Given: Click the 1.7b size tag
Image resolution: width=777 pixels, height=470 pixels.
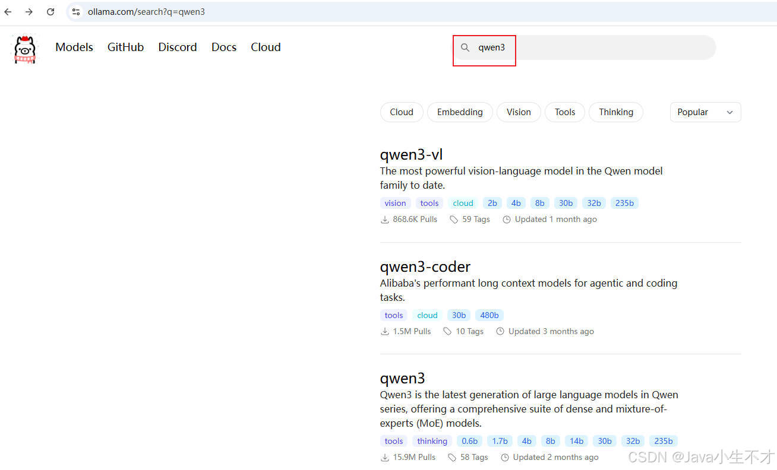Looking at the screenshot, I should 500,441.
